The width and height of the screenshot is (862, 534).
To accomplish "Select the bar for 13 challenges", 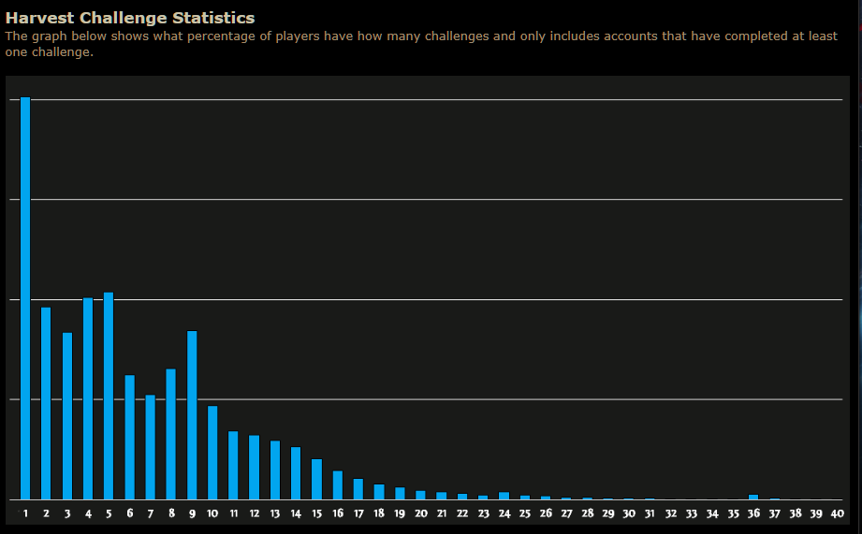I will tap(275, 470).
